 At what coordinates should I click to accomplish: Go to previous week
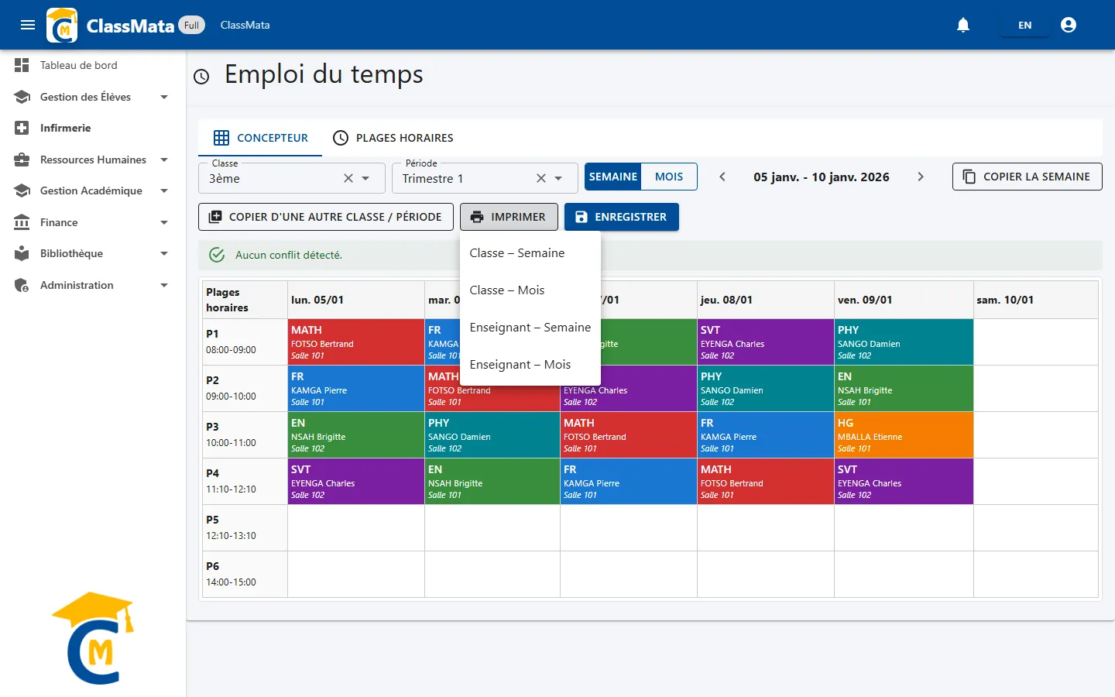pyautogui.click(x=722, y=177)
